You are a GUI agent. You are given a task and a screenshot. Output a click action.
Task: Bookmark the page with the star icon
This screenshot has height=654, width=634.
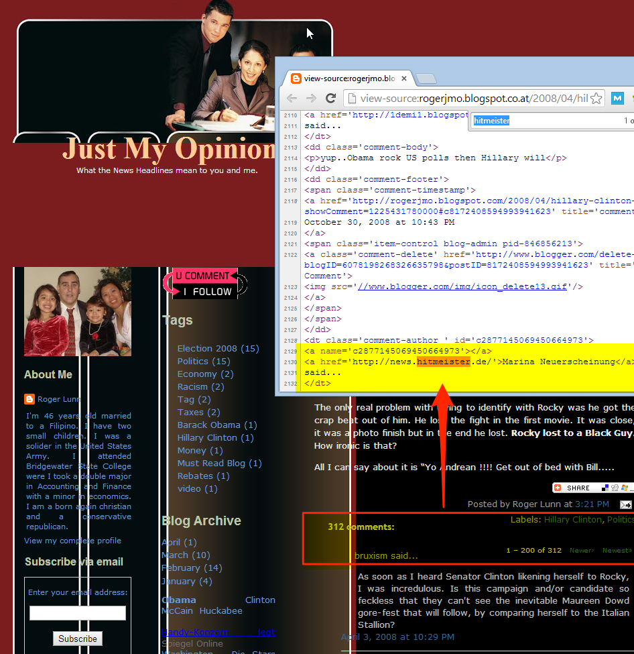[596, 99]
